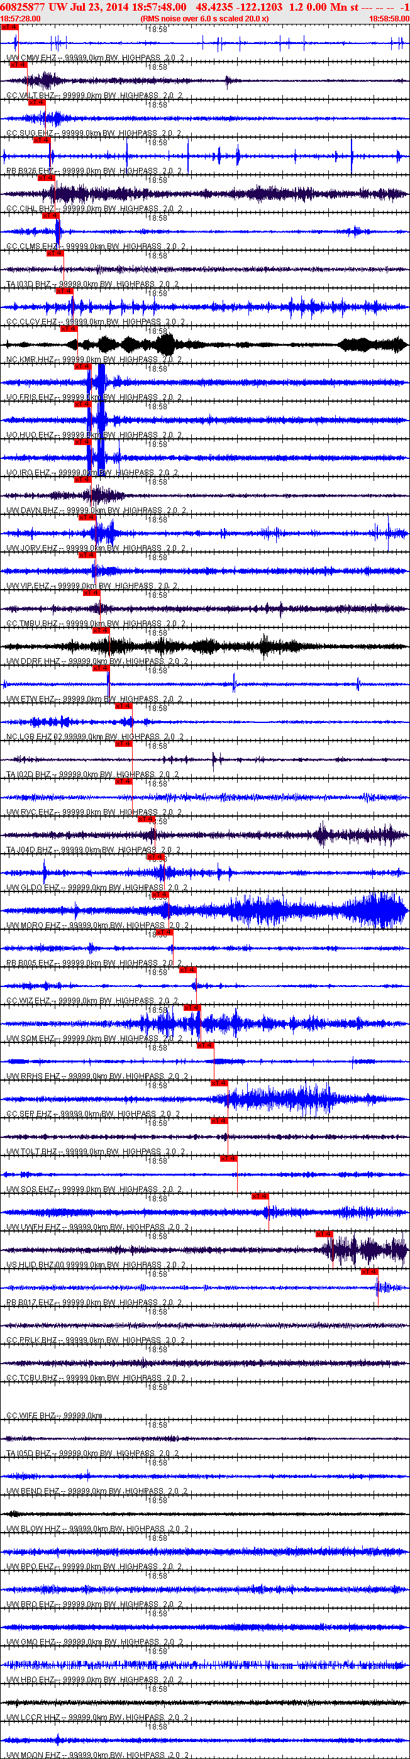Click start time 18:57:28.00 label

click(x=21, y=18)
